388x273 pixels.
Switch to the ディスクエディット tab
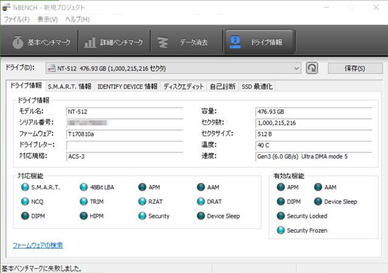coord(183,87)
